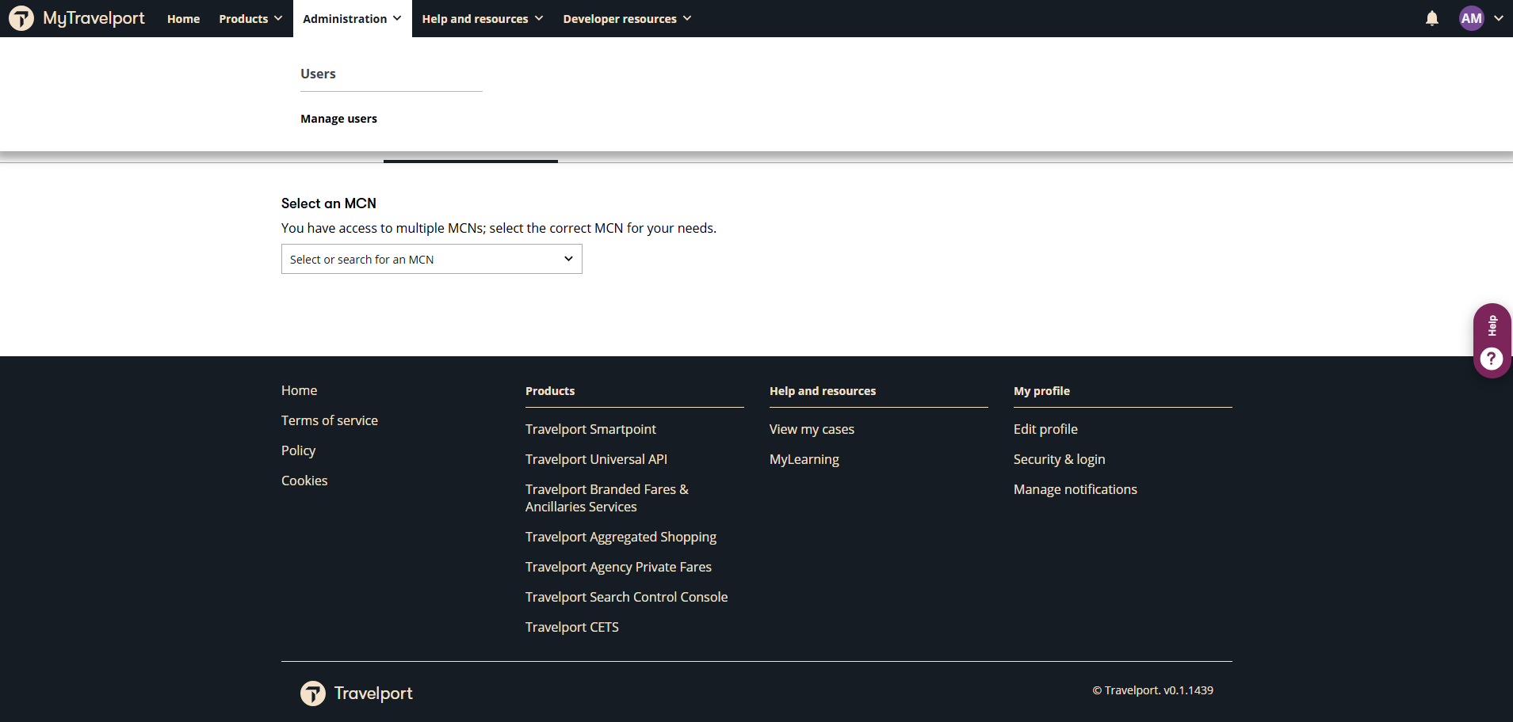Screen dimensions: 1513x722
Task: Open Terms of service link
Action: (x=330, y=420)
